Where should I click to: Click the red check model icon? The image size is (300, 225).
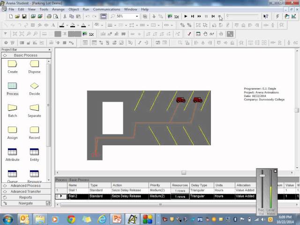coord(189,34)
